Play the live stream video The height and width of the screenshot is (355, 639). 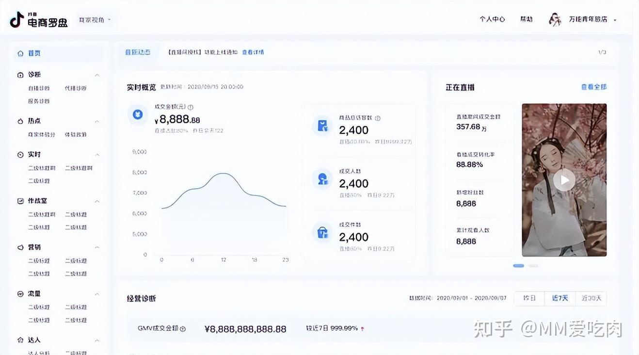(x=564, y=180)
